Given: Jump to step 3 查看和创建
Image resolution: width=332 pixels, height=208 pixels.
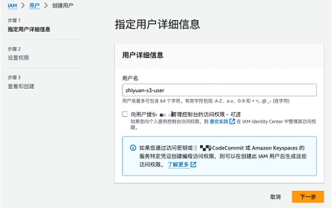Looking at the screenshot, I should 20,86.
